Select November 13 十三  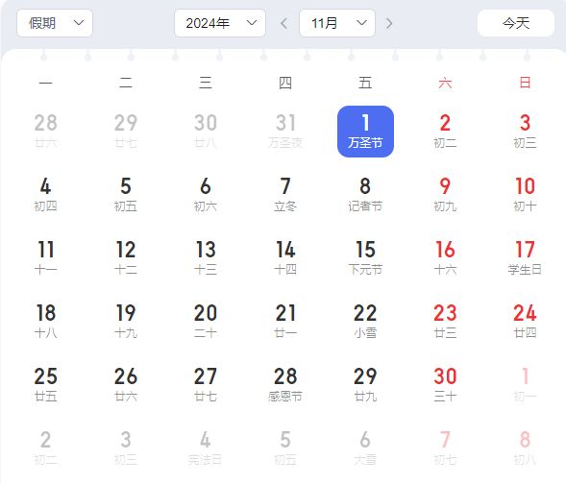tap(206, 258)
